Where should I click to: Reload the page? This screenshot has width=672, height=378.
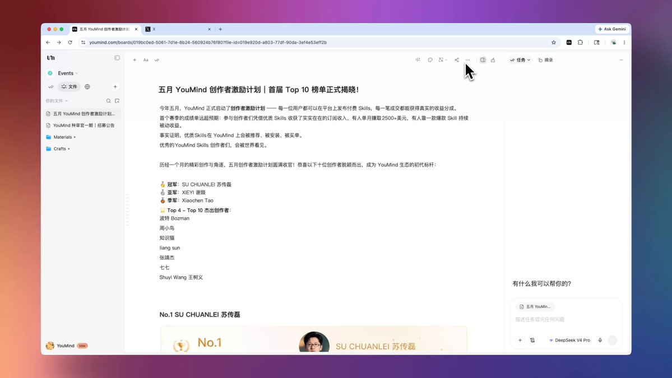click(70, 43)
